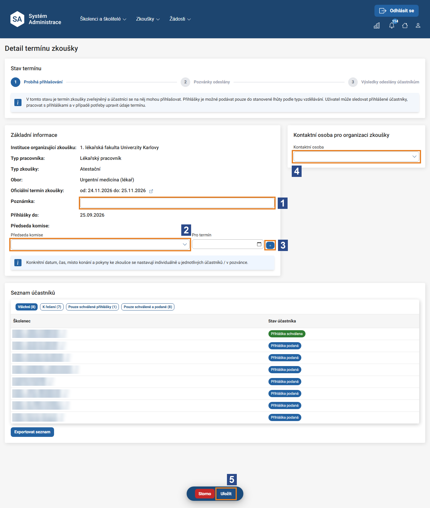Select the K řešení (7) filter

(52, 307)
